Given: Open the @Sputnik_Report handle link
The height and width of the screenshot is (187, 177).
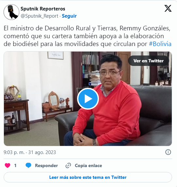Looking at the screenshot, I should tap(40, 16).
